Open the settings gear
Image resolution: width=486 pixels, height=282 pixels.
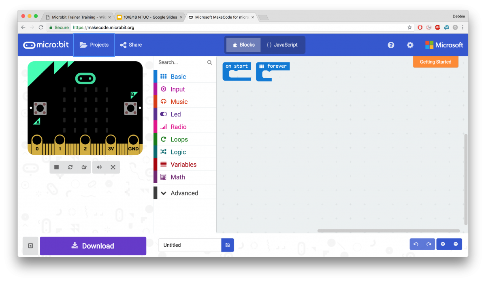(x=410, y=45)
